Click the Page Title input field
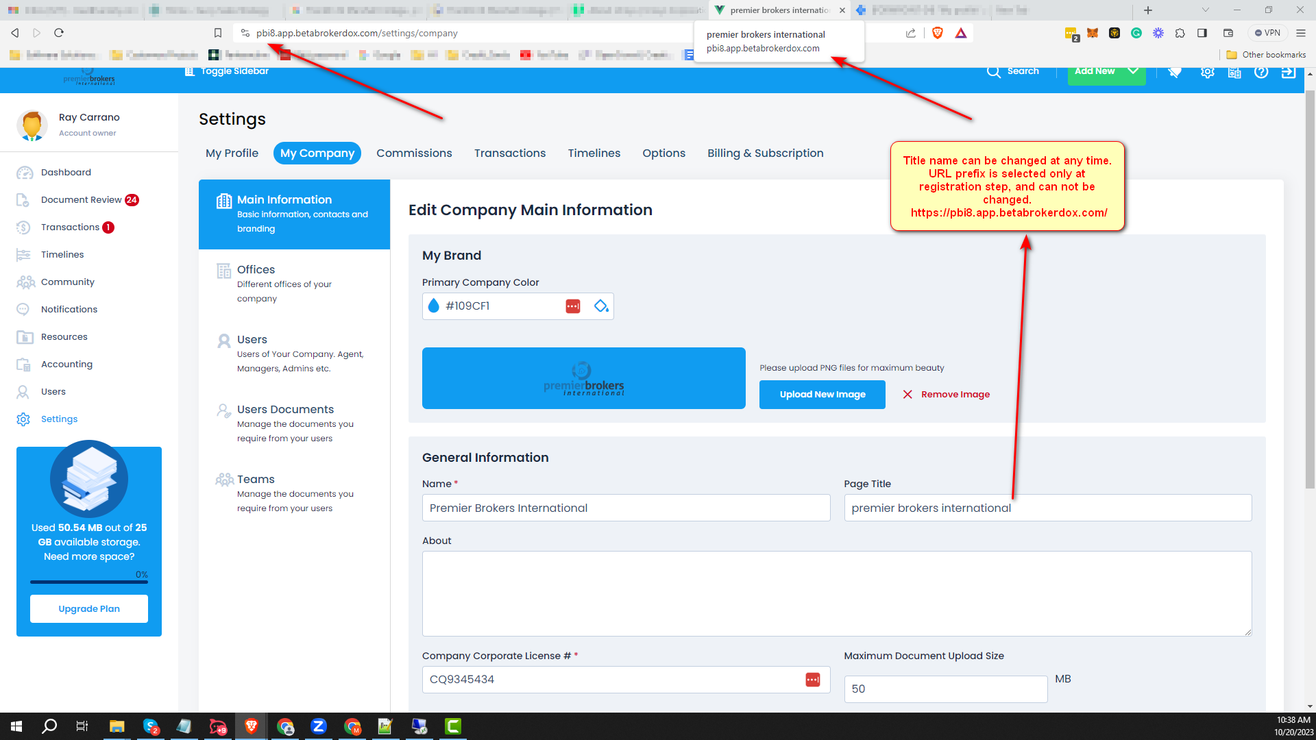Viewport: 1316px width, 740px height. tap(1048, 508)
